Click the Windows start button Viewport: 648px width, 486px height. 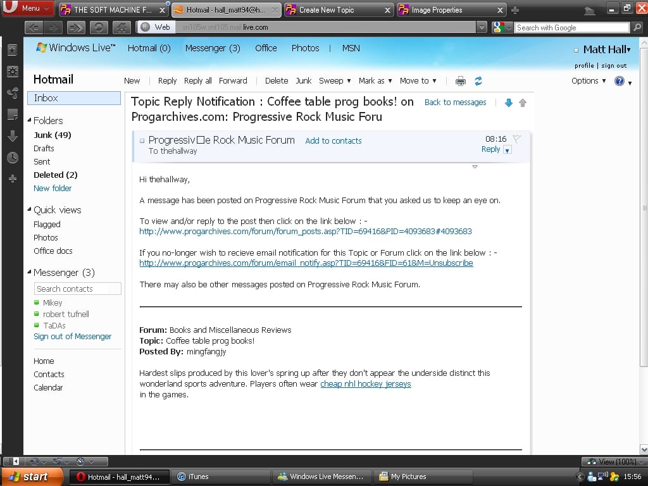pyautogui.click(x=32, y=477)
